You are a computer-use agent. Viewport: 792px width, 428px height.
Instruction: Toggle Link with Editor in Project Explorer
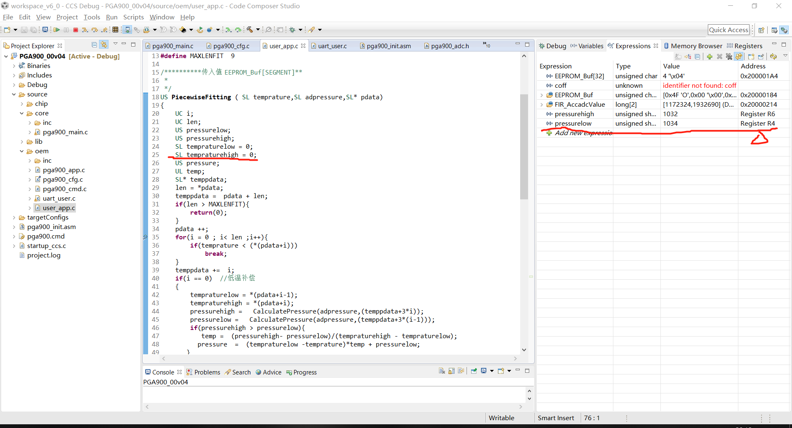pyautogui.click(x=104, y=44)
